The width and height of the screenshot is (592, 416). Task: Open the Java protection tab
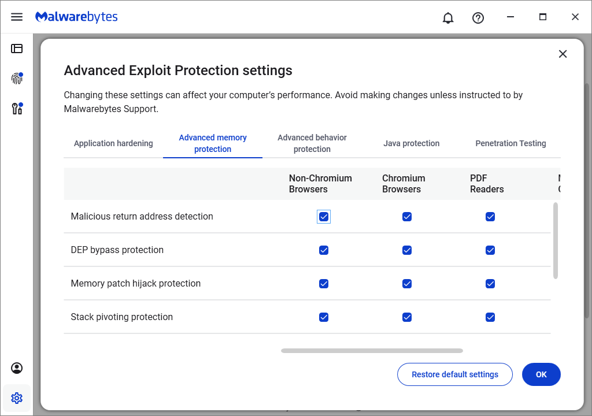point(411,143)
